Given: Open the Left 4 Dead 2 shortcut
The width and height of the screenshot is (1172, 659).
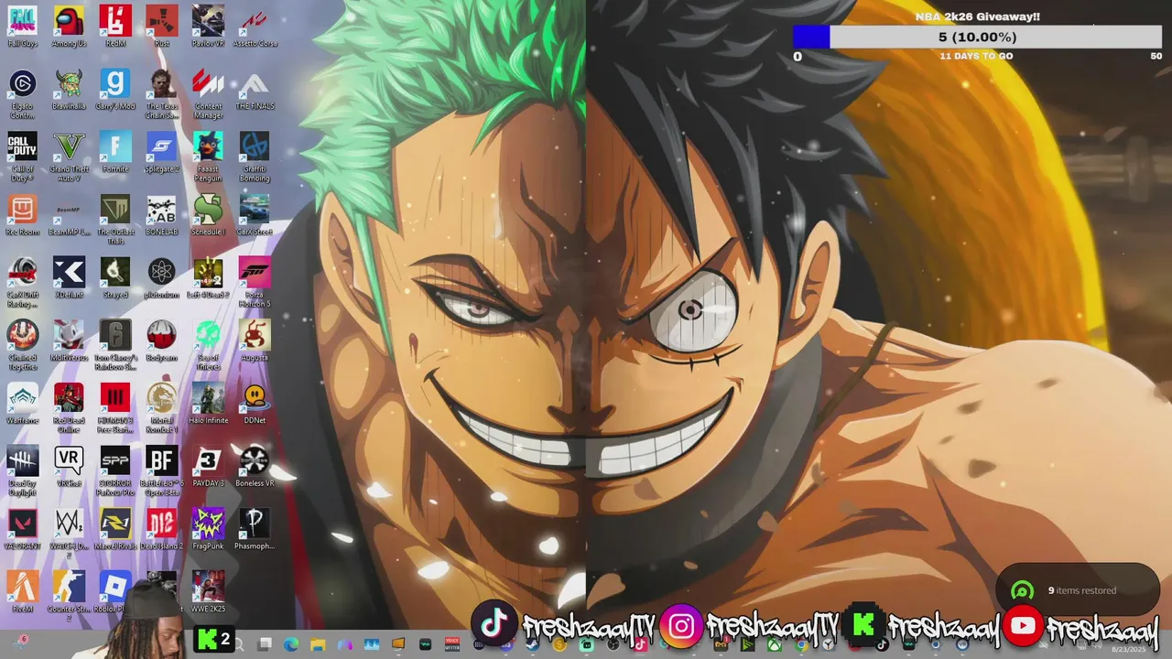Looking at the screenshot, I should [208, 277].
